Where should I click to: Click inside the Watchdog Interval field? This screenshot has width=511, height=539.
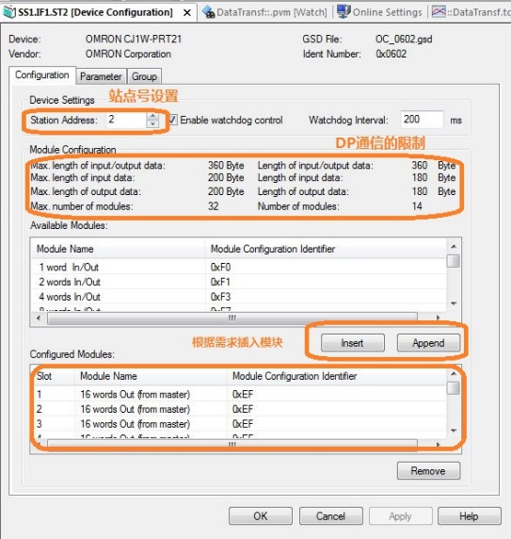pyautogui.click(x=422, y=120)
